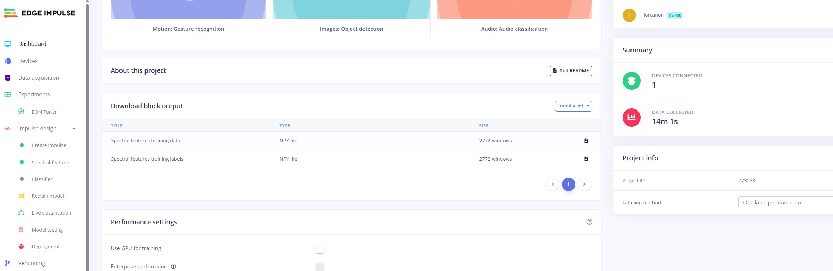This screenshot has width=833, height=271.
Task: Click NPY file type for training labels
Action: point(288,159)
